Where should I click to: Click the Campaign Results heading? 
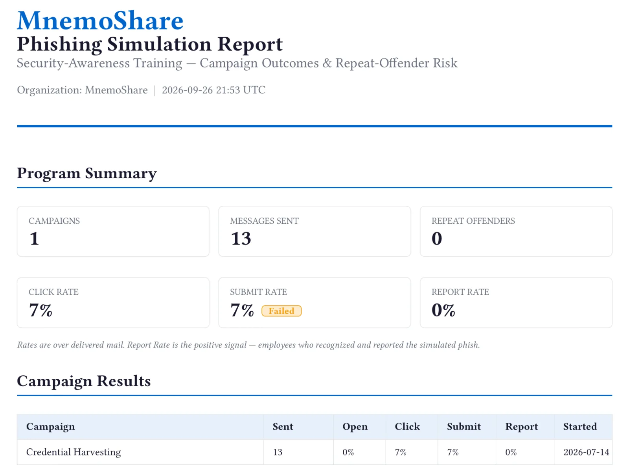pyautogui.click(x=84, y=381)
